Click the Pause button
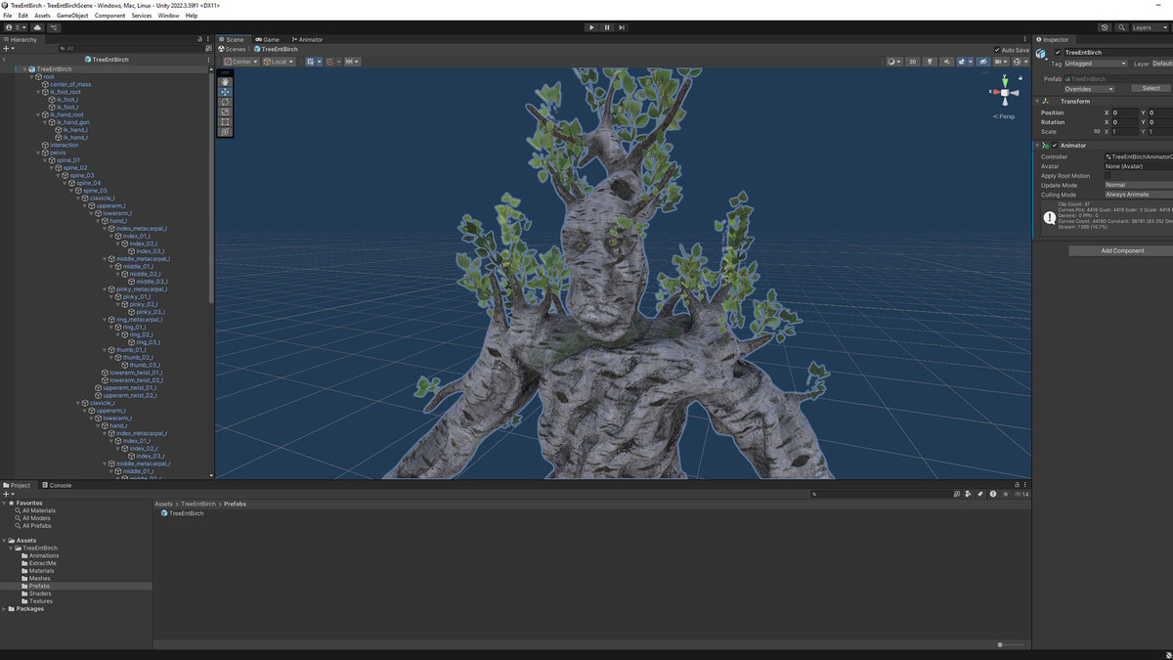Viewport: 1173px width, 660px height. pos(607,27)
